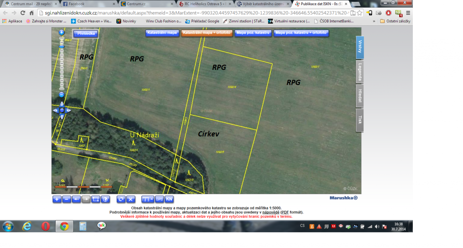Click the KN cadastre info button
The width and height of the screenshot is (463, 248).
coord(169,199)
